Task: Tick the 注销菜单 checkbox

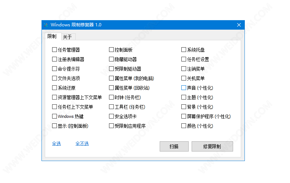Action: [x=184, y=69]
